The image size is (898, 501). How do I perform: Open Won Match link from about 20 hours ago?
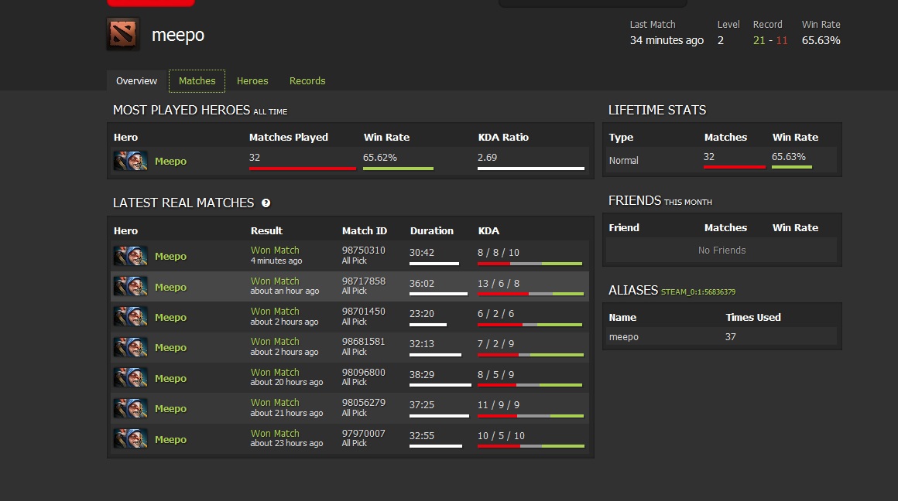click(275, 373)
